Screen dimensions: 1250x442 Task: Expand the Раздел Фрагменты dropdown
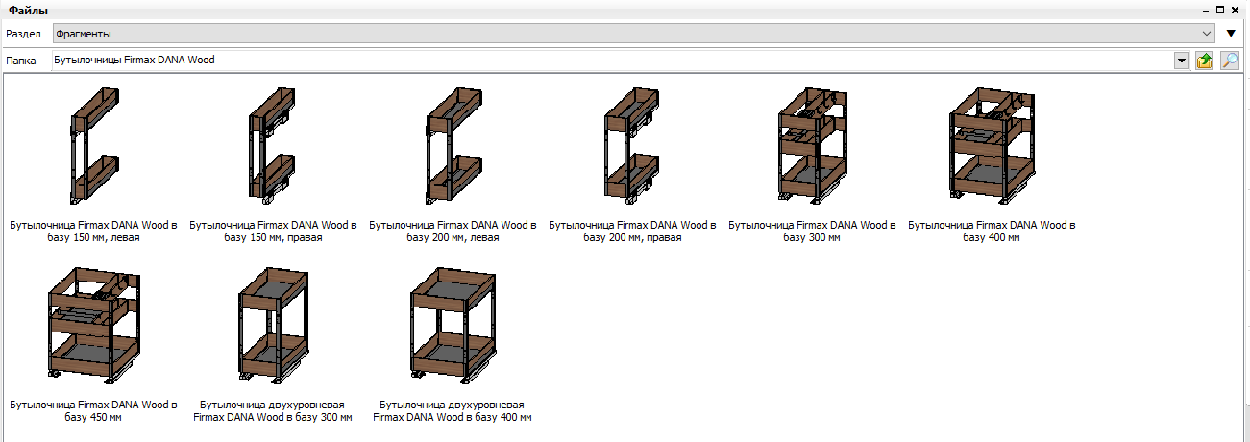pyautogui.click(x=1208, y=34)
